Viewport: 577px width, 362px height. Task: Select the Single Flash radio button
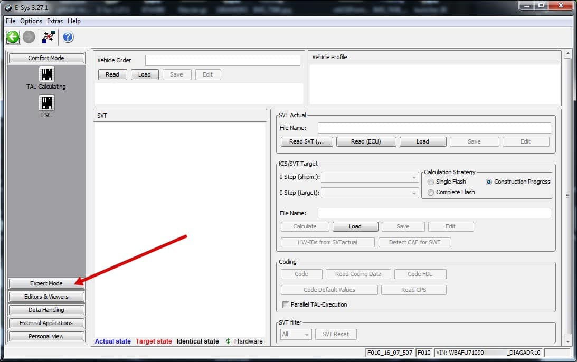431,182
